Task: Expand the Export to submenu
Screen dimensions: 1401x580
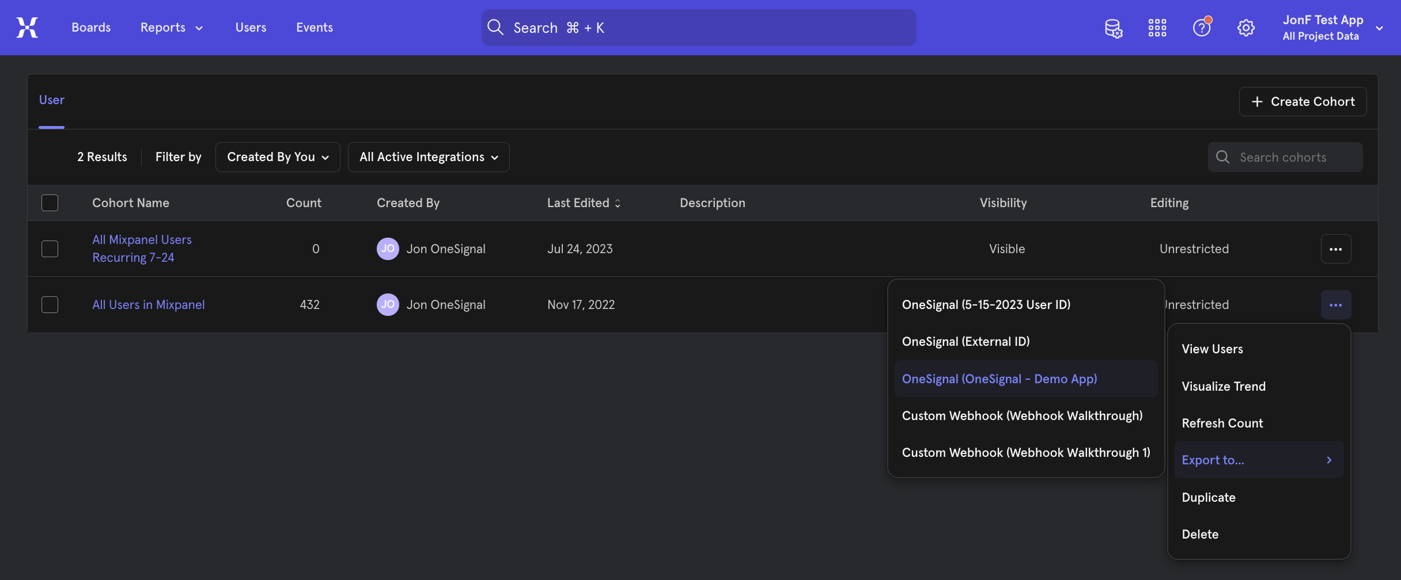Action: click(x=1259, y=460)
